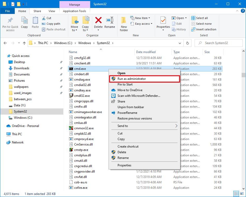246x197 pixels.
Task: Switch to the View ribbon tab
Action: tap(52, 11)
